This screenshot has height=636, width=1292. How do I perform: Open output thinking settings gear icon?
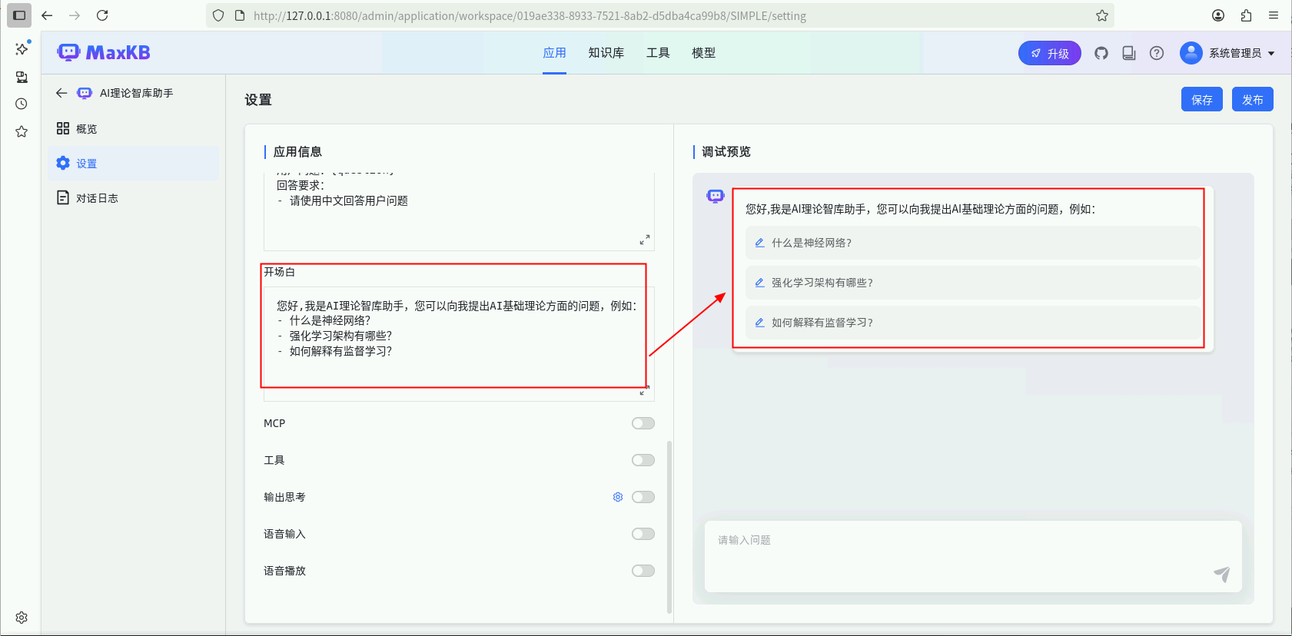tap(618, 497)
